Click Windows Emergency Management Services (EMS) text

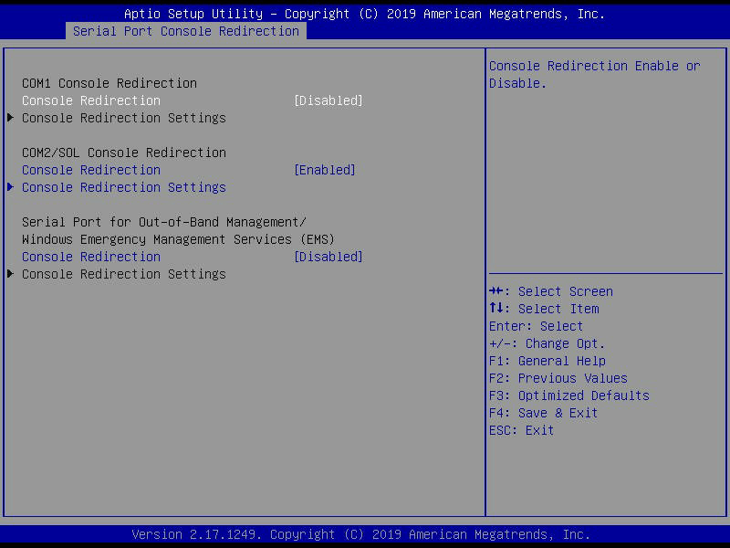click(178, 239)
